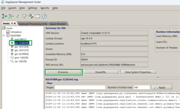Image resolution: width=180 pixels, height=109 pixels.
Task: Click the Lookup Locators field localhost:4174
Action: tap(114, 43)
